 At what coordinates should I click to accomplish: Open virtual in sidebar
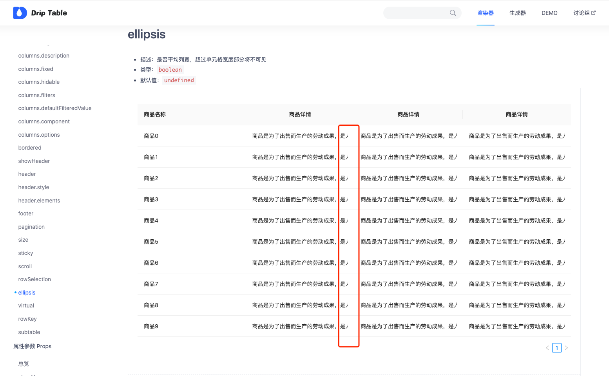tap(26, 305)
